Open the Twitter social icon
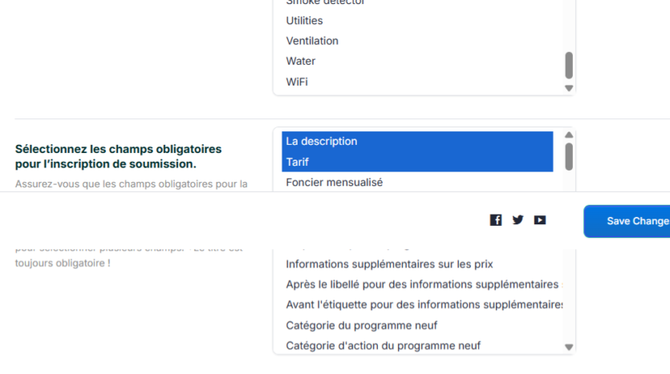Screen dimensions: 670x374 point(518,220)
